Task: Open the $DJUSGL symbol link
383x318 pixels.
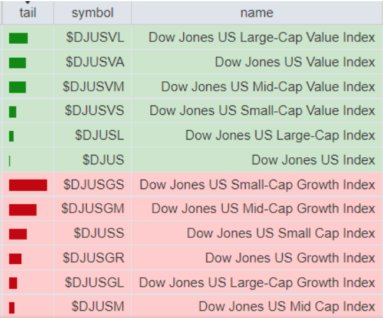Action: (x=94, y=283)
